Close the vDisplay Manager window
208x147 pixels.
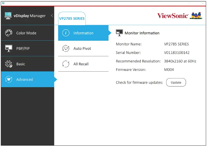point(203,4)
